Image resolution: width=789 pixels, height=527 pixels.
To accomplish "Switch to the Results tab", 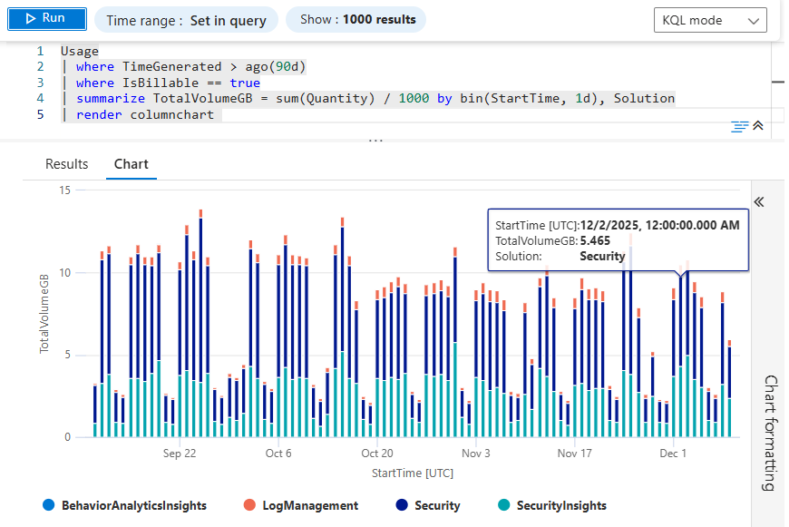I will 67,164.
